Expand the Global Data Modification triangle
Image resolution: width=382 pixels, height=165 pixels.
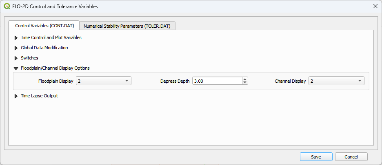pyautogui.click(x=16, y=48)
